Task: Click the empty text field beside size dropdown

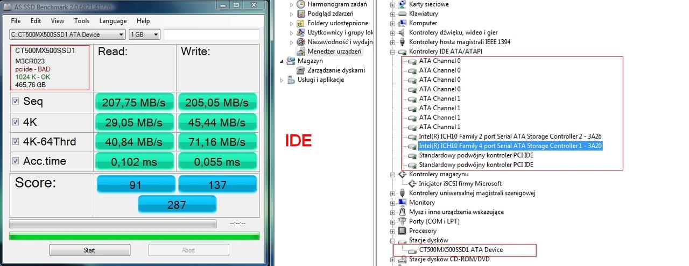Action: (x=211, y=34)
